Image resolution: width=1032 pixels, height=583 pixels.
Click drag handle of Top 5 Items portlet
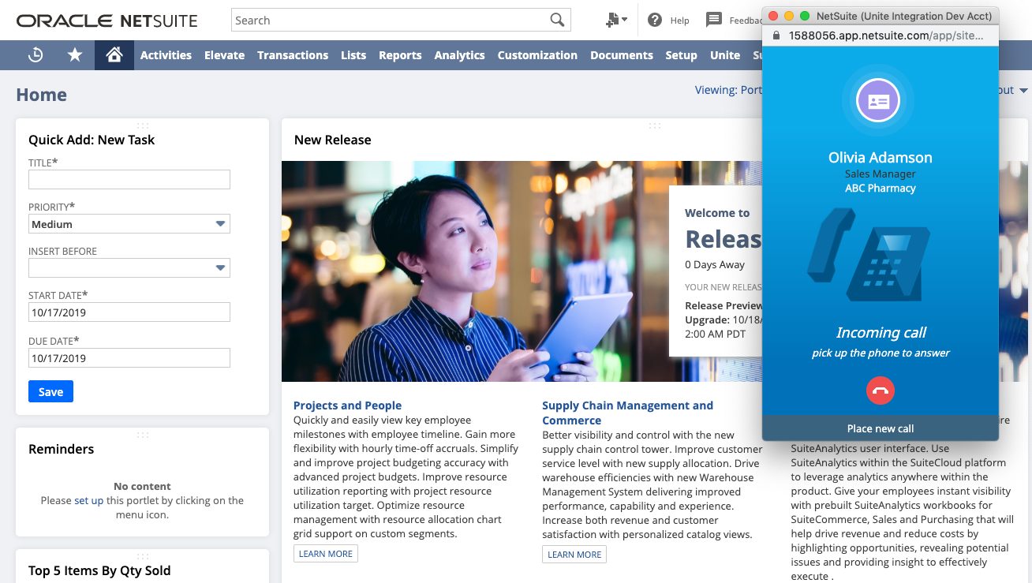pyautogui.click(x=143, y=556)
